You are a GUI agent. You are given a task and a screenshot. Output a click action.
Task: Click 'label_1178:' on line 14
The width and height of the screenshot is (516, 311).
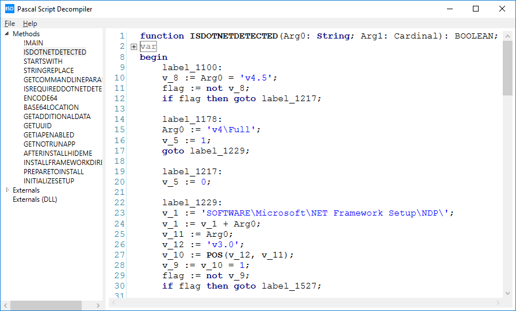click(192, 120)
